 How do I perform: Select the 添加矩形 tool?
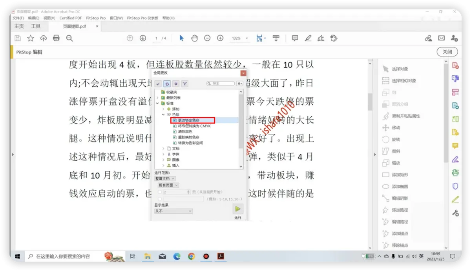[395, 175]
